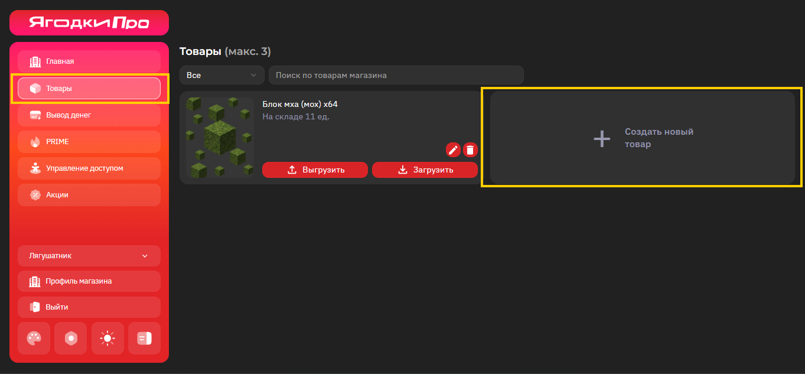Screen dimensions: 805x374
Task: Click the flame icon next to PRIME
Action: click(35, 142)
